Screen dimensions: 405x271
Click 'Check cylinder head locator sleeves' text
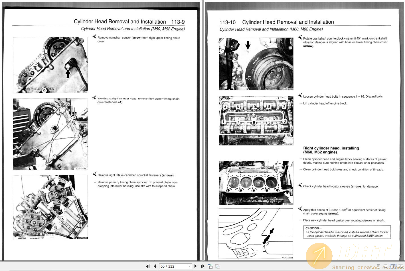(x=341, y=186)
